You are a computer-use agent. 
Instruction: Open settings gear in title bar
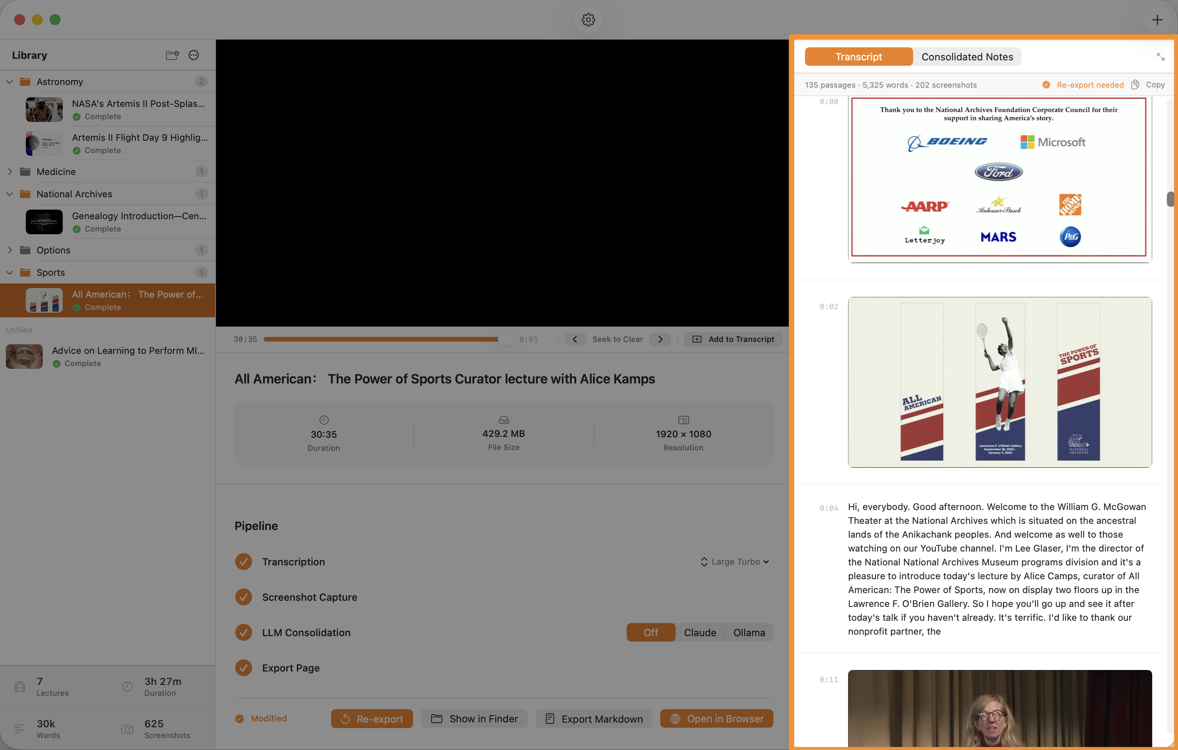click(x=588, y=20)
